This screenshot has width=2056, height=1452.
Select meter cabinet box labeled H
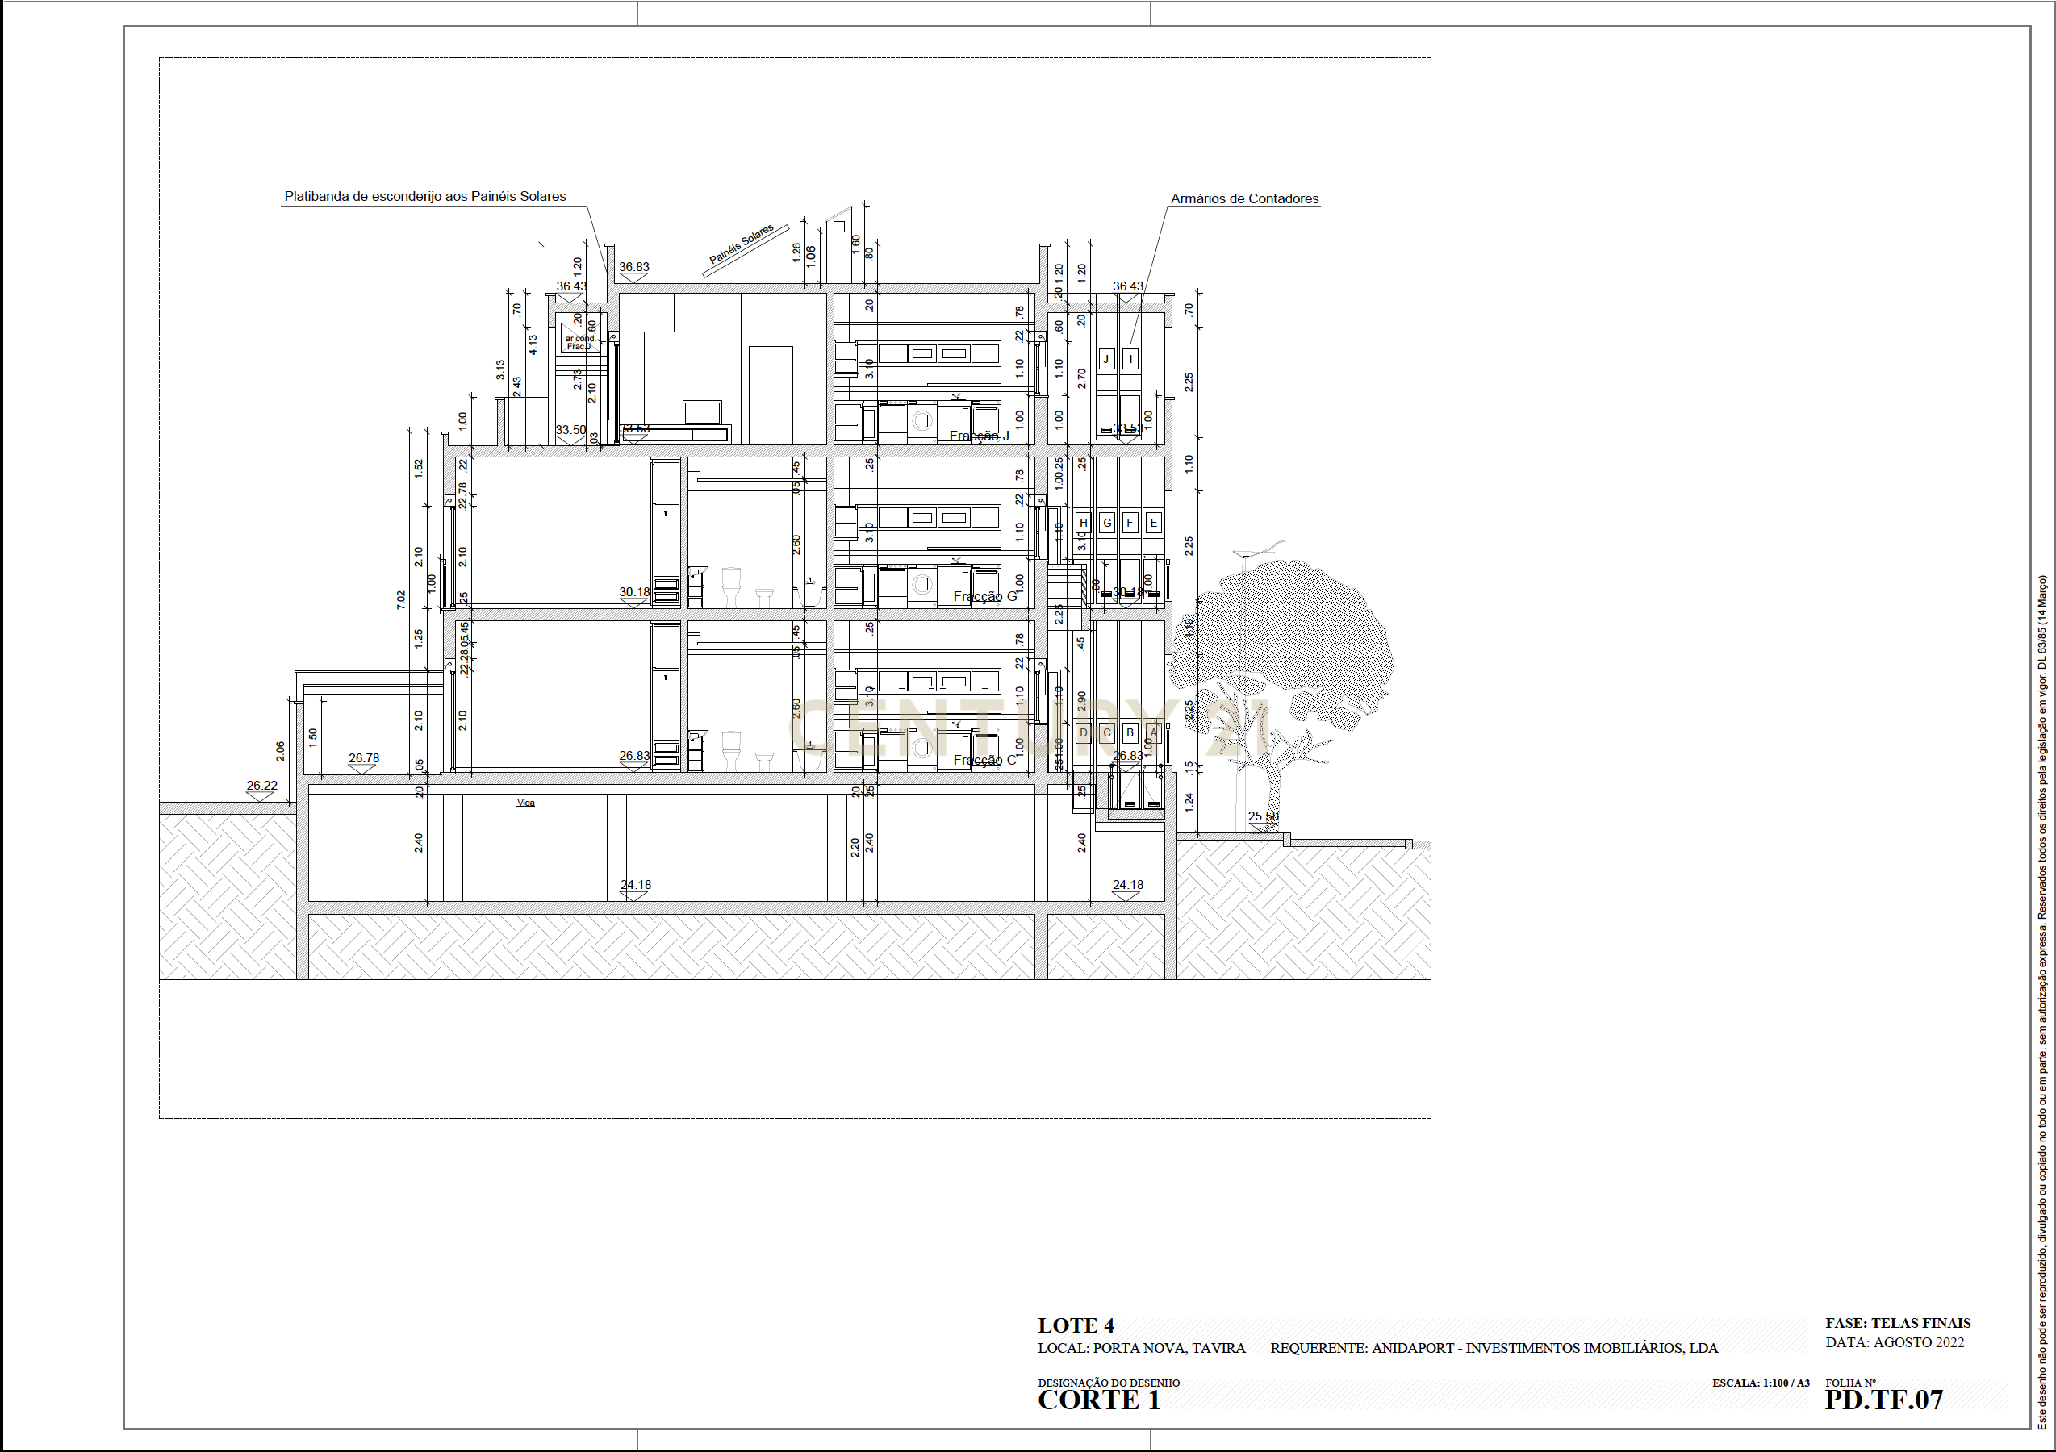[1084, 523]
